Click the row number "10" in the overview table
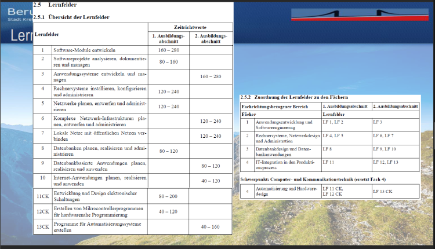The width and height of the screenshot is (435, 249). click(43, 178)
